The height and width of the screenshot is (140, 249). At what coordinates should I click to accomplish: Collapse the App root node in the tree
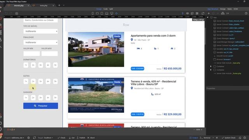pyautogui.click(x=208, y=17)
